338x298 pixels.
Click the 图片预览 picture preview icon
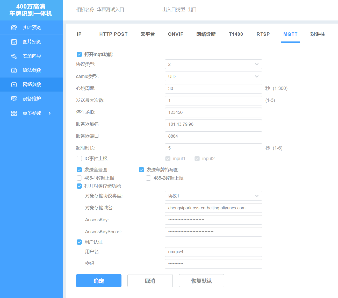[x=14, y=42]
